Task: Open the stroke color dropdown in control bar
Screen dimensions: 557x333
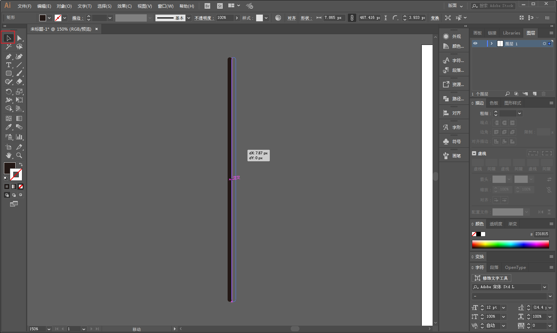Action: (65, 18)
